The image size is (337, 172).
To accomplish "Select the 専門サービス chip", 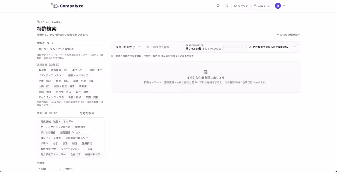I will click(x=63, y=92).
